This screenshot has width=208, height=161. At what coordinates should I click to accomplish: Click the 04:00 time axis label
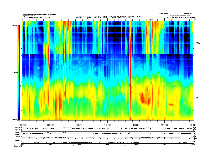[51, 125]
